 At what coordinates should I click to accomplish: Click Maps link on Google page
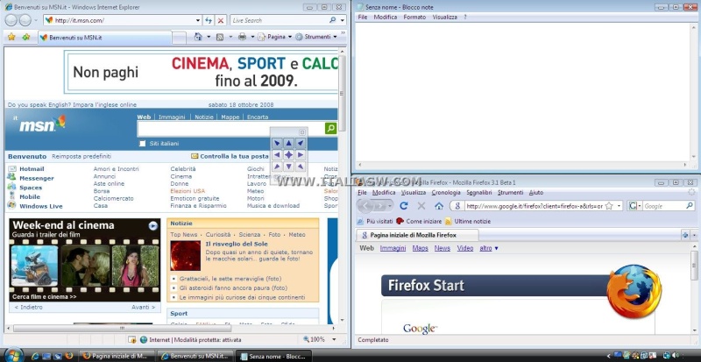point(421,248)
